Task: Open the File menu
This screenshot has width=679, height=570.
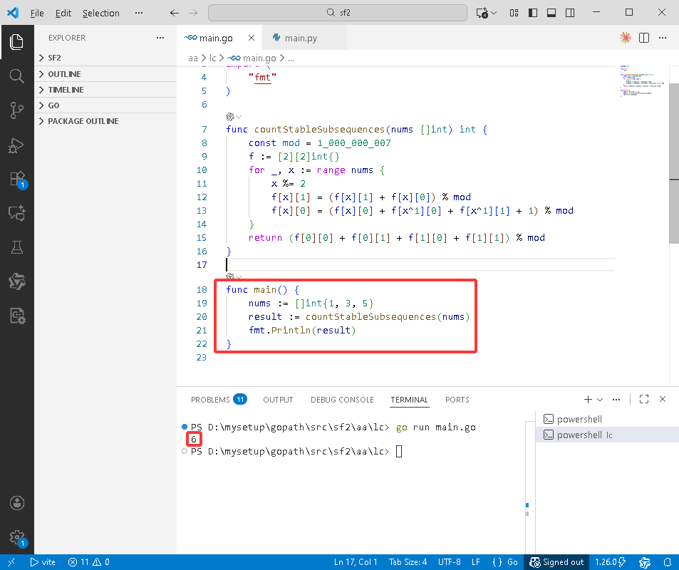Action: [37, 13]
